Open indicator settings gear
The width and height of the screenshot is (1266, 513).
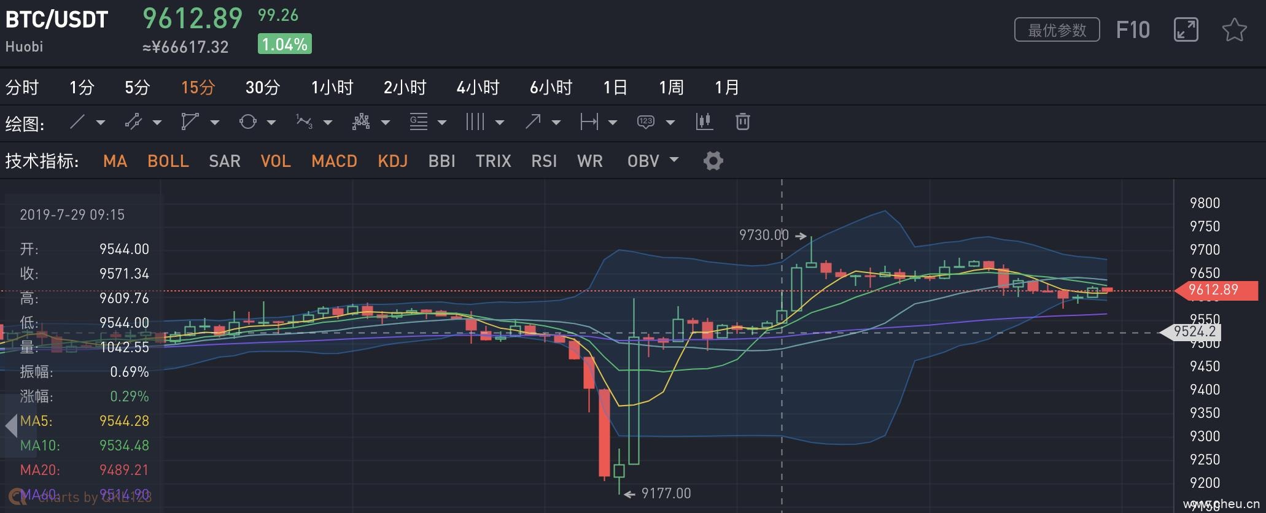[x=713, y=161]
